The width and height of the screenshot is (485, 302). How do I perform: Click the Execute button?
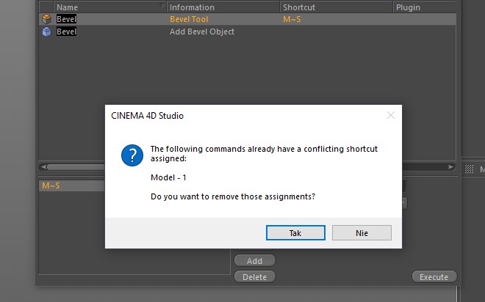point(434,276)
